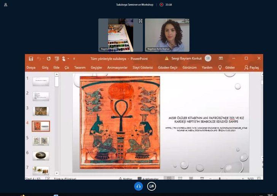The image size is (277, 196).
Task: Expand the presenter webcam video to fullscreen
Action: coord(186,21)
